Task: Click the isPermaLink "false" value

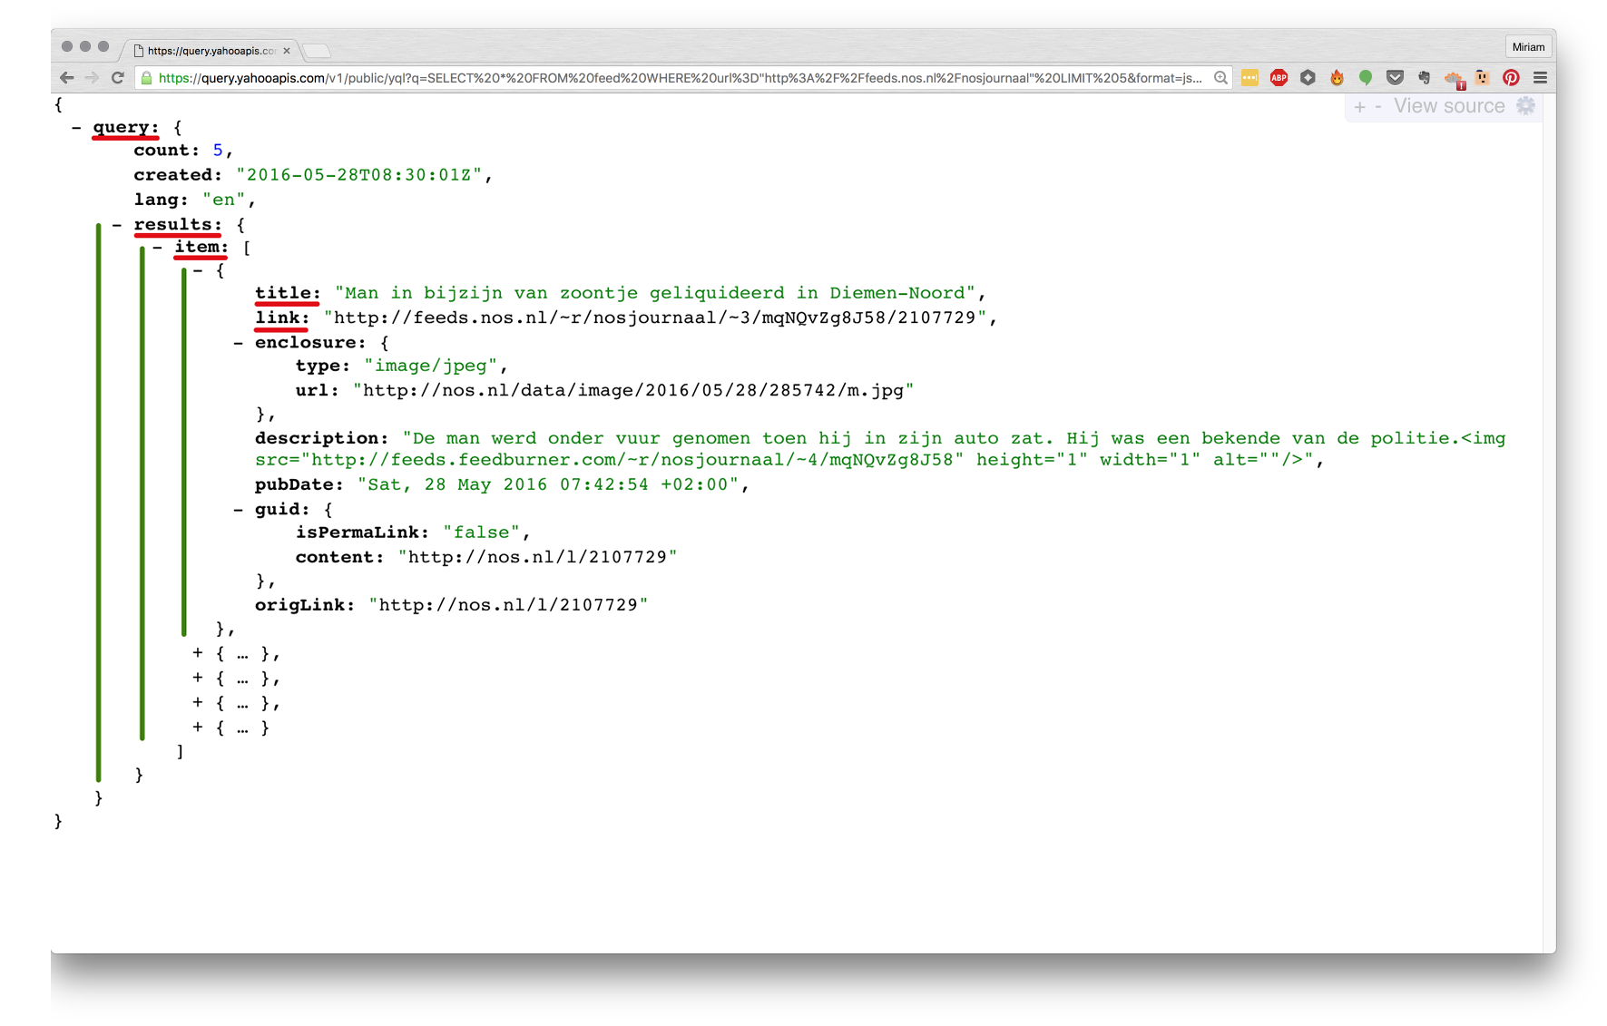Action: (482, 533)
